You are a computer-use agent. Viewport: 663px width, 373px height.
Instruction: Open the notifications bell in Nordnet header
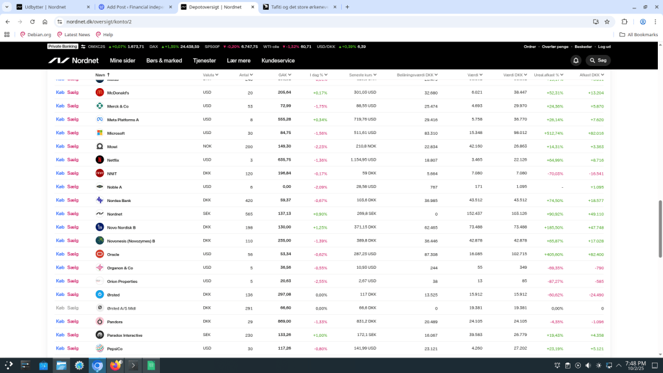click(x=576, y=60)
